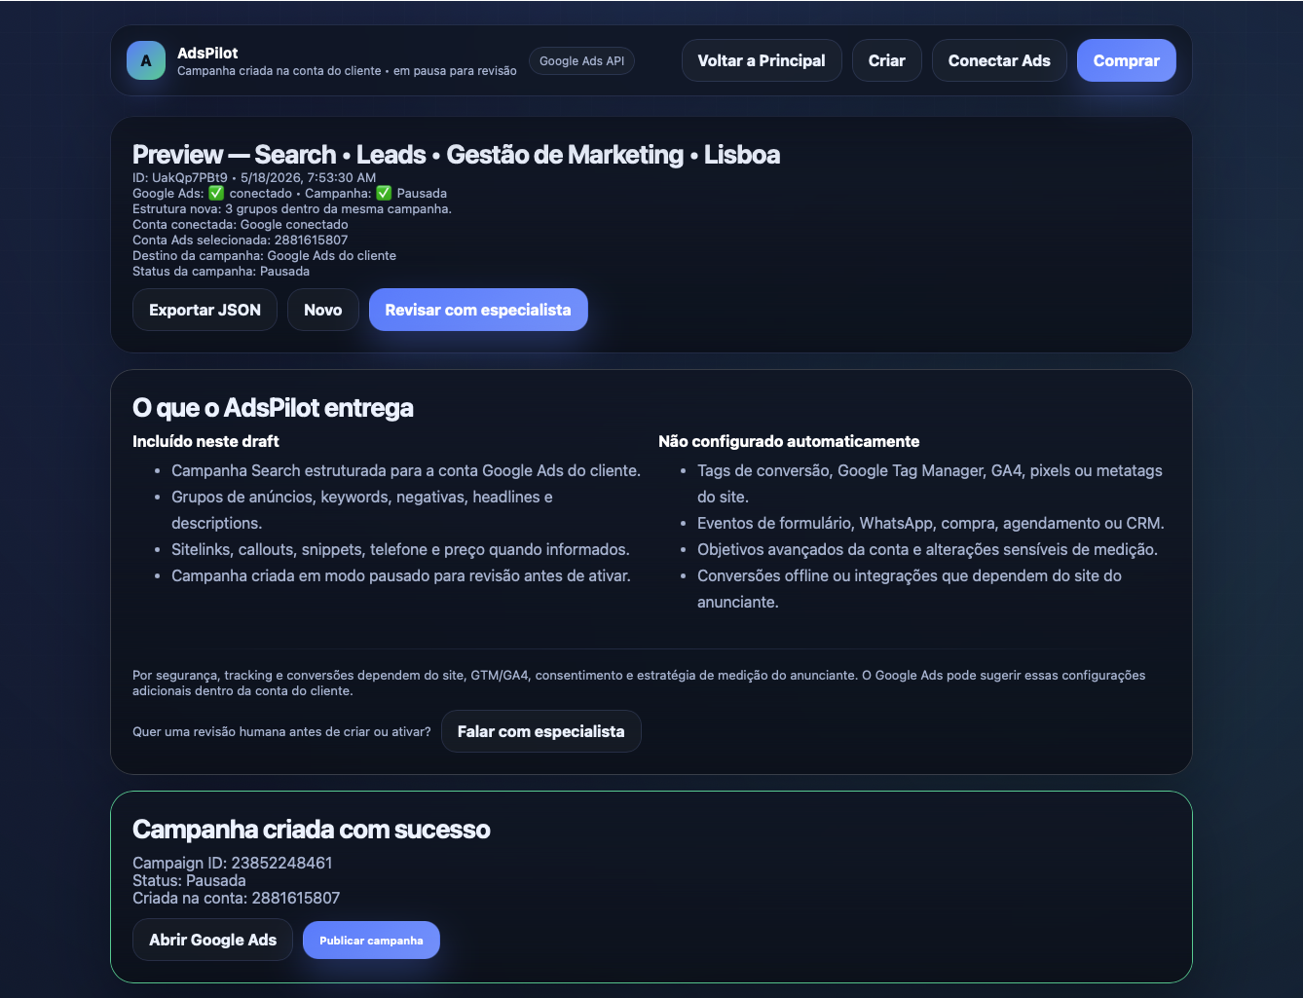
Task: Select Conectar Ads in the header
Action: pos(999,60)
